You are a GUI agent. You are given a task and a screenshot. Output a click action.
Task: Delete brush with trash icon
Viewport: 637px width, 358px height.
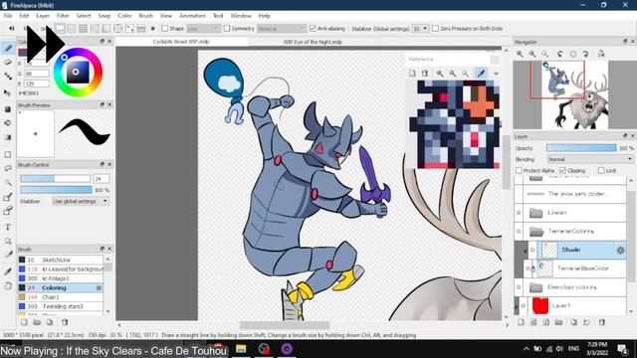coord(65,322)
